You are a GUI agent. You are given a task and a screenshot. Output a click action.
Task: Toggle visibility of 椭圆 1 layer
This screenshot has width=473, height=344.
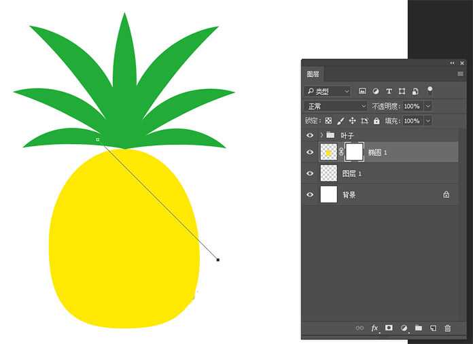tap(310, 153)
